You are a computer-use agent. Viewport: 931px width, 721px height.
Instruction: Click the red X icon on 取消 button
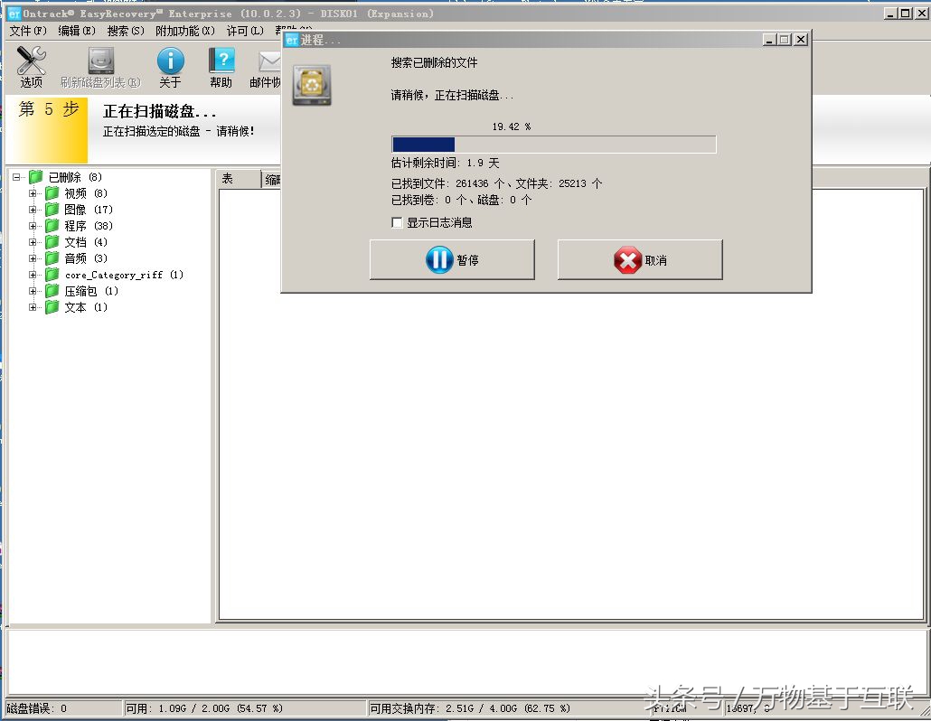pyautogui.click(x=627, y=260)
